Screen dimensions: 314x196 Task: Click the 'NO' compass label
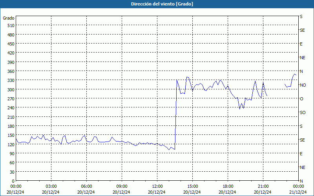(x=303, y=85)
